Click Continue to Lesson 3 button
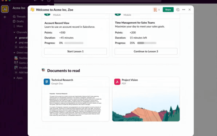 [x=146, y=51]
